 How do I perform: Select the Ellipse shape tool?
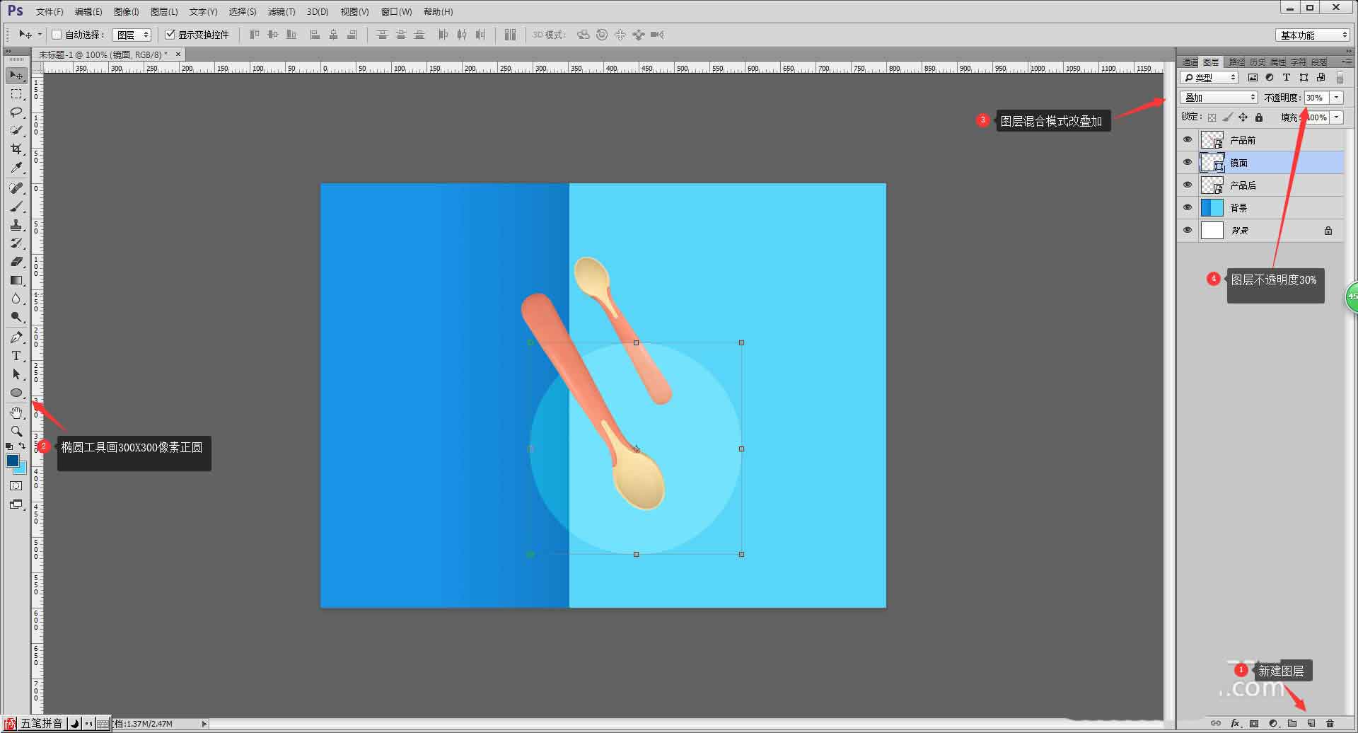pyautogui.click(x=16, y=393)
